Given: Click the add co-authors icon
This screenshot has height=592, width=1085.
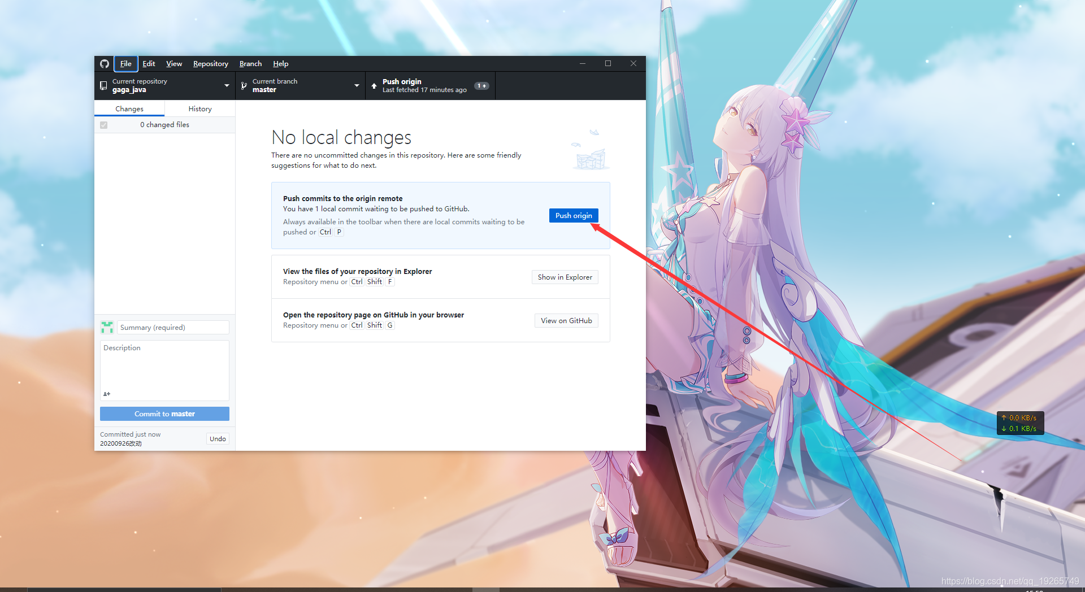Looking at the screenshot, I should coord(107,394).
